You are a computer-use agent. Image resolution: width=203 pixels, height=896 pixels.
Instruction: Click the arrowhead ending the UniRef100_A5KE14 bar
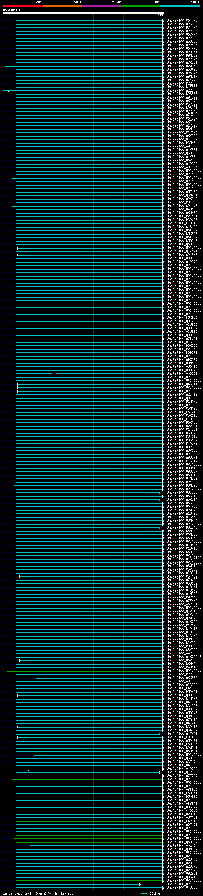[160, 499]
